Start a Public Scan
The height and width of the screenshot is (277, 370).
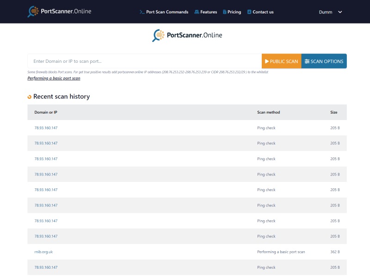281,61
